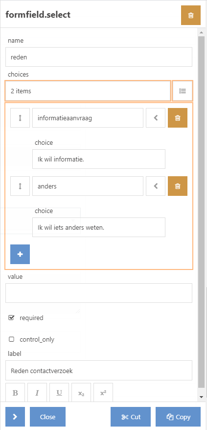Image resolution: width=207 pixels, height=430 pixels.
Task: Click drag handle of anders item
Action: [x=20, y=186]
